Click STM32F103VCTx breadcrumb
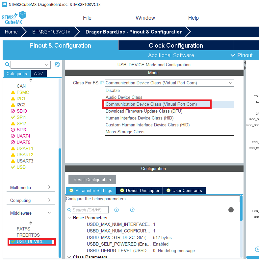This screenshot has height=261, width=259. click(51, 32)
